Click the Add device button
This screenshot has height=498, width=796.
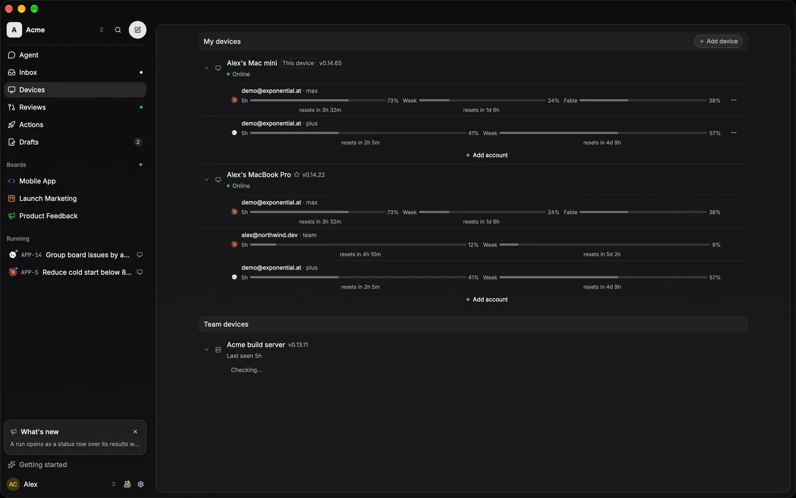(718, 41)
